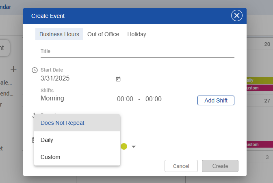Click the Create button

tap(220, 166)
